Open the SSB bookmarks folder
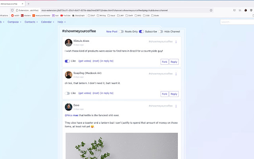This screenshot has width=254, height=159. (146, 16)
